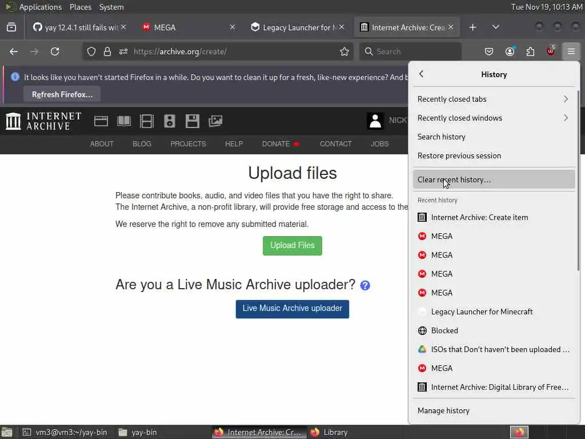Open the Extensions puzzle icon
The width and height of the screenshot is (585, 439).
(x=530, y=51)
